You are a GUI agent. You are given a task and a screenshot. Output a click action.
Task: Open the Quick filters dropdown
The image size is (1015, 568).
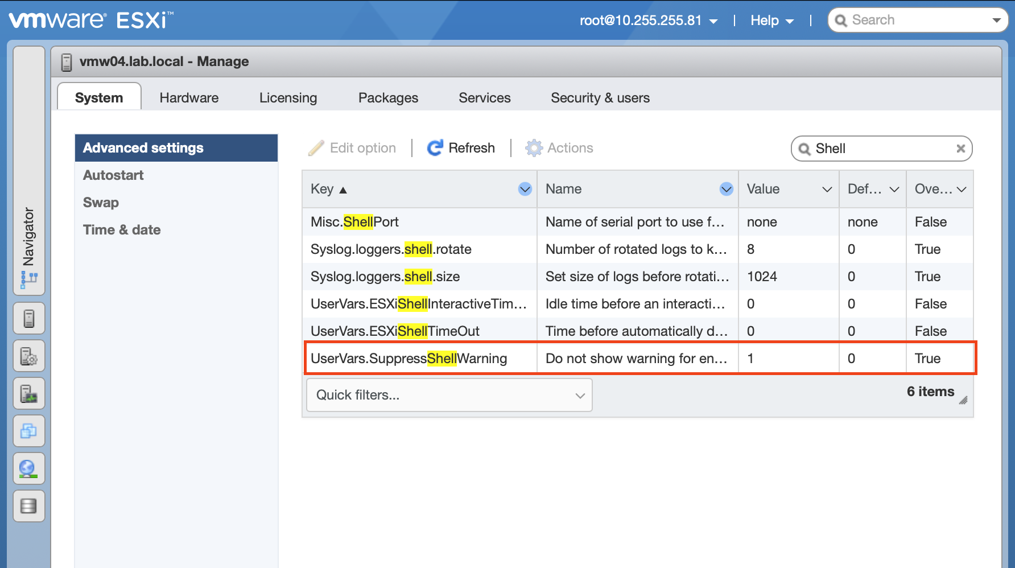449,395
